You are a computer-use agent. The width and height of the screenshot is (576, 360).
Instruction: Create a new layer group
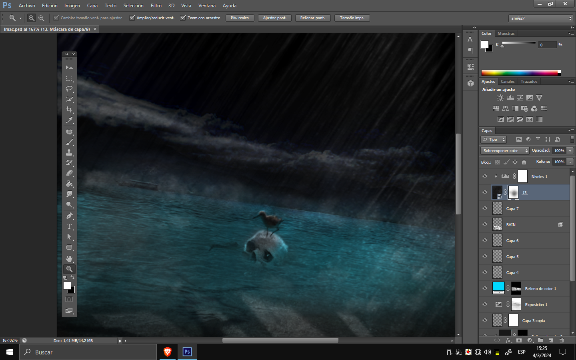pos(540,340)
